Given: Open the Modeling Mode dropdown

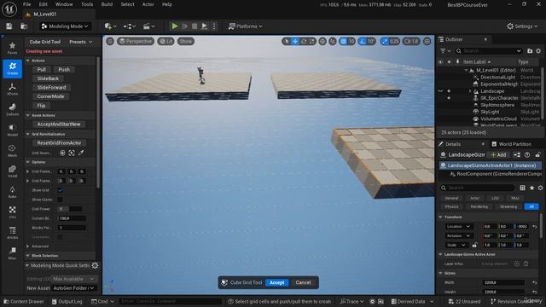Looking at the screenshot, I should point(65,26).
